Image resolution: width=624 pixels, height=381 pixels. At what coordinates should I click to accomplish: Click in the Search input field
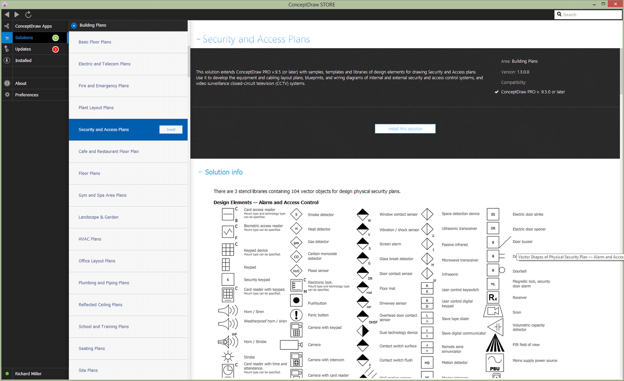click(588, 15)
